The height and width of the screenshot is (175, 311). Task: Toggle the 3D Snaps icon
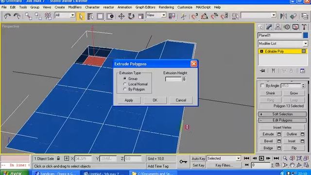(x=194, y=16)
